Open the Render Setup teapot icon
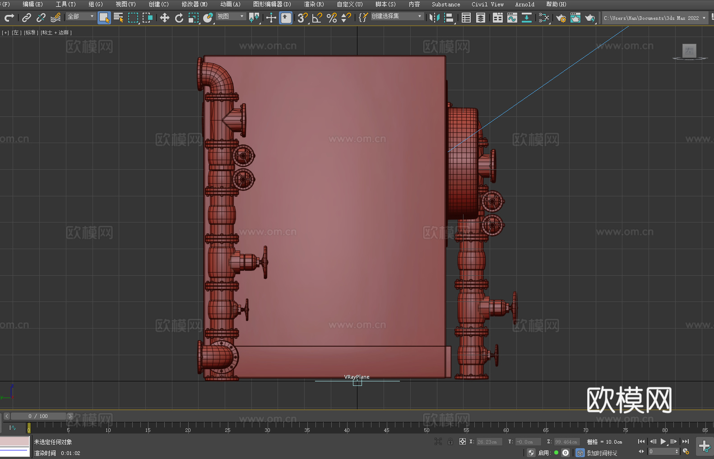 coord(561,18)
